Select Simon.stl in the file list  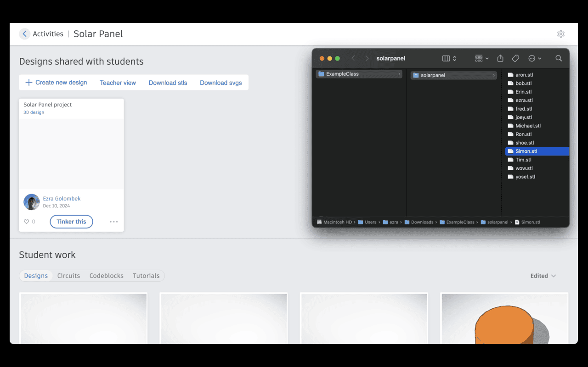526,151
